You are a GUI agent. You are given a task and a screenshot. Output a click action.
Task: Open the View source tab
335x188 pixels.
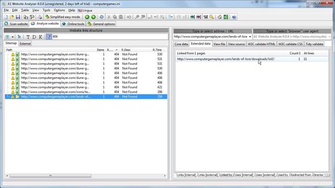tap(236, 44)
